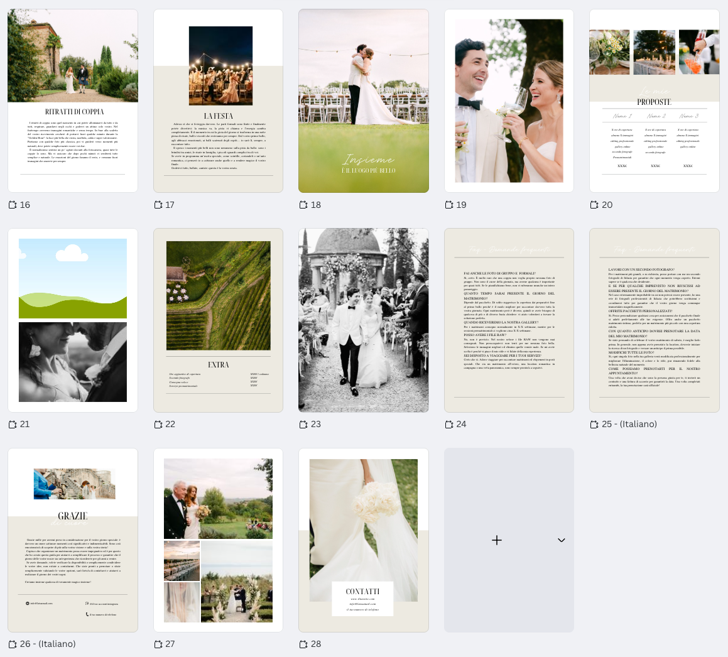
Task: Select page 27 photo collage thumbnail
Action: click(218, 540)
